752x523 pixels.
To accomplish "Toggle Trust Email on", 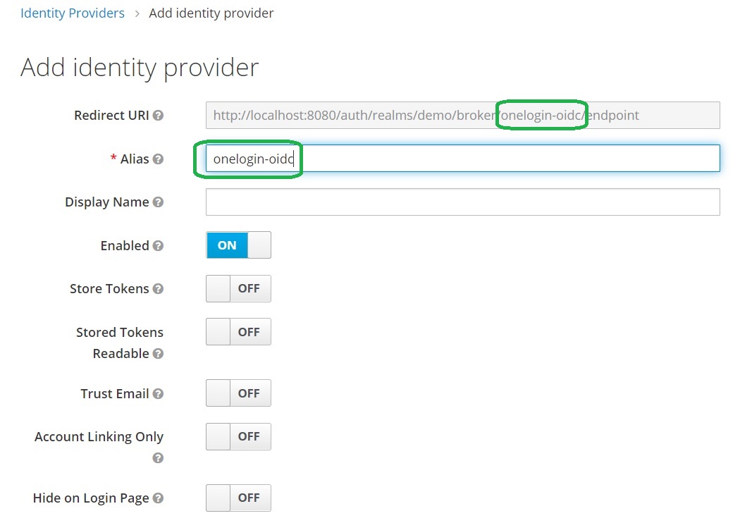I will tap(238, 393).
